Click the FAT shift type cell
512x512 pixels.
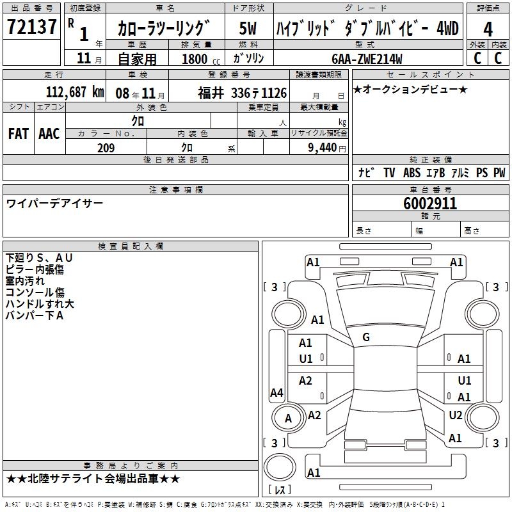18,133
